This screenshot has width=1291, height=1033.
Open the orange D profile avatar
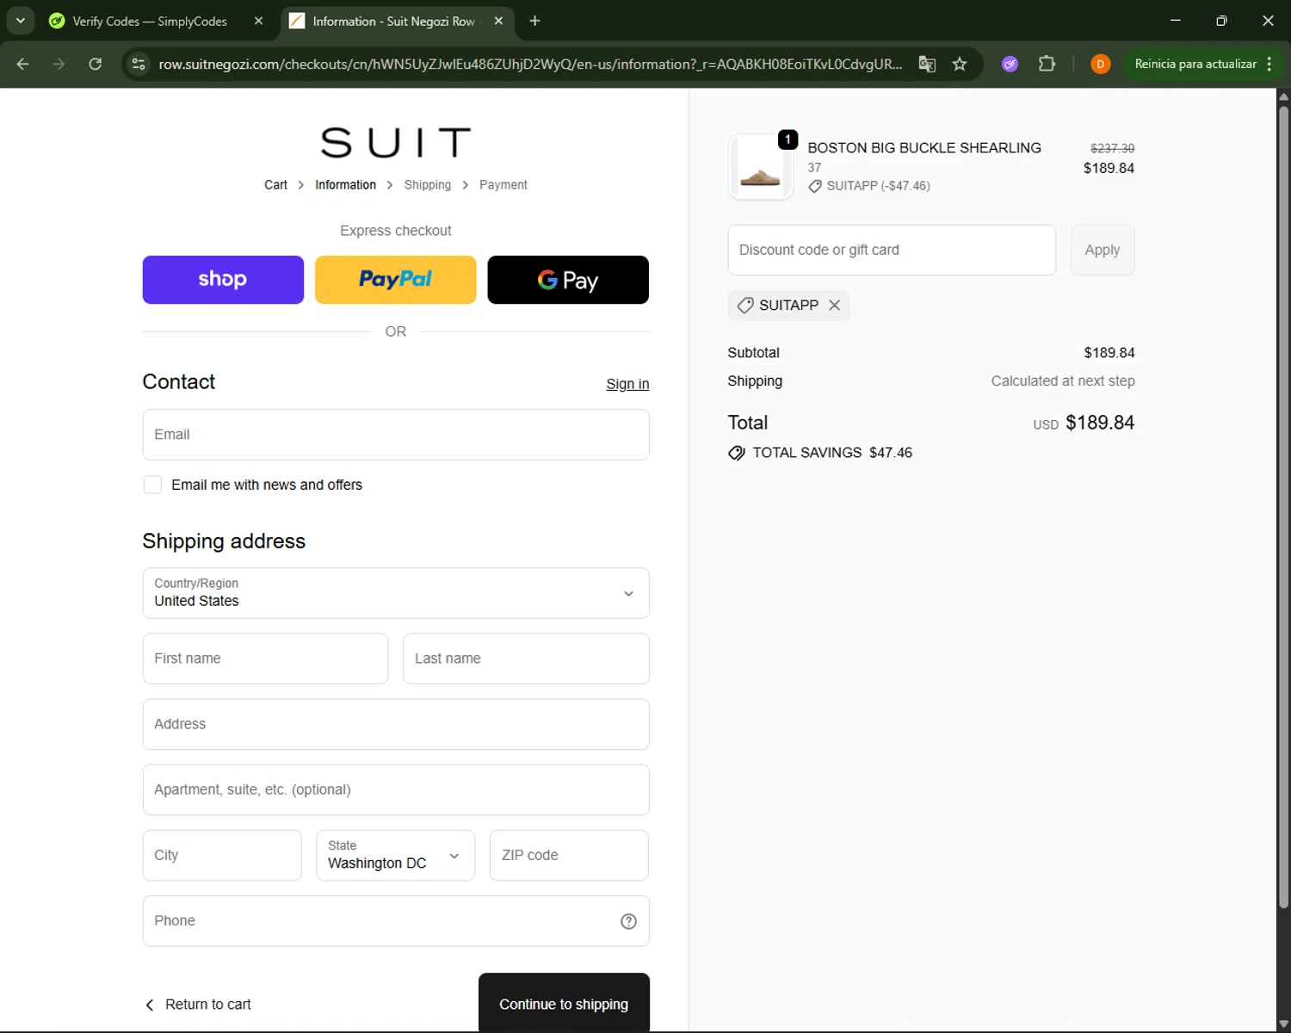[1100, 64]
